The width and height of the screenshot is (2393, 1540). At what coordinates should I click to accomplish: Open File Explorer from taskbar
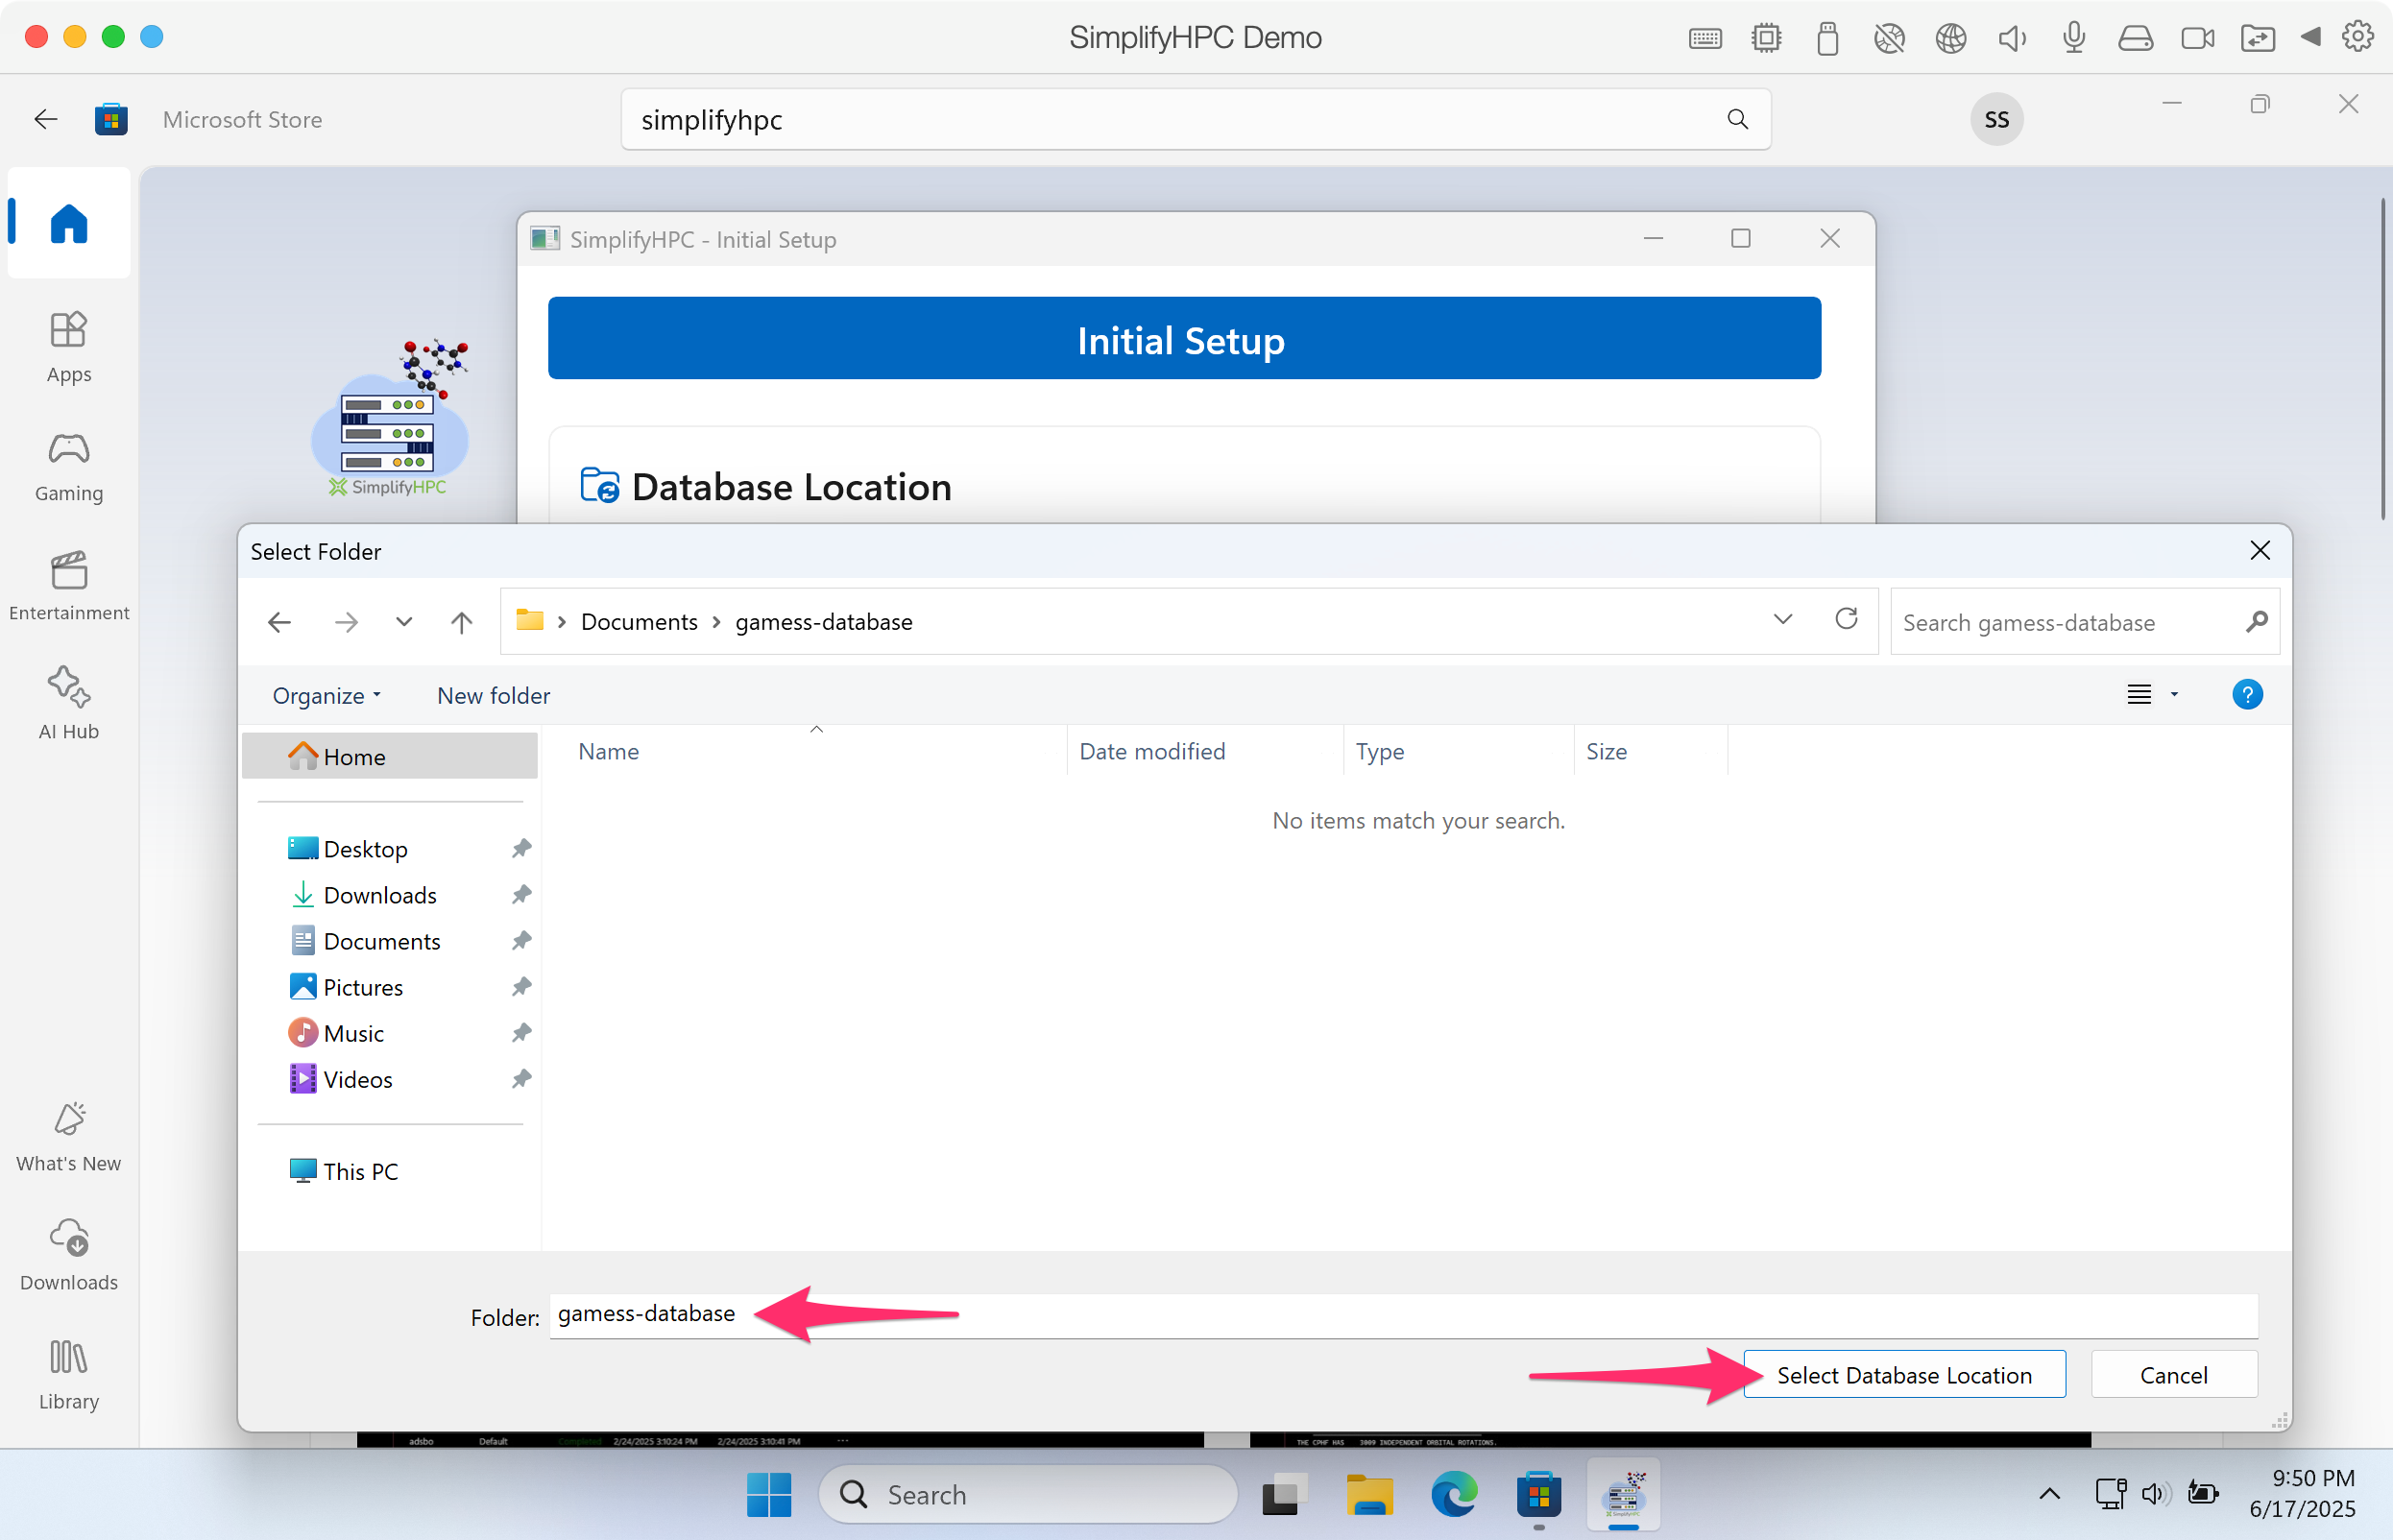pyautogui.click(x=1368, y=1494)
